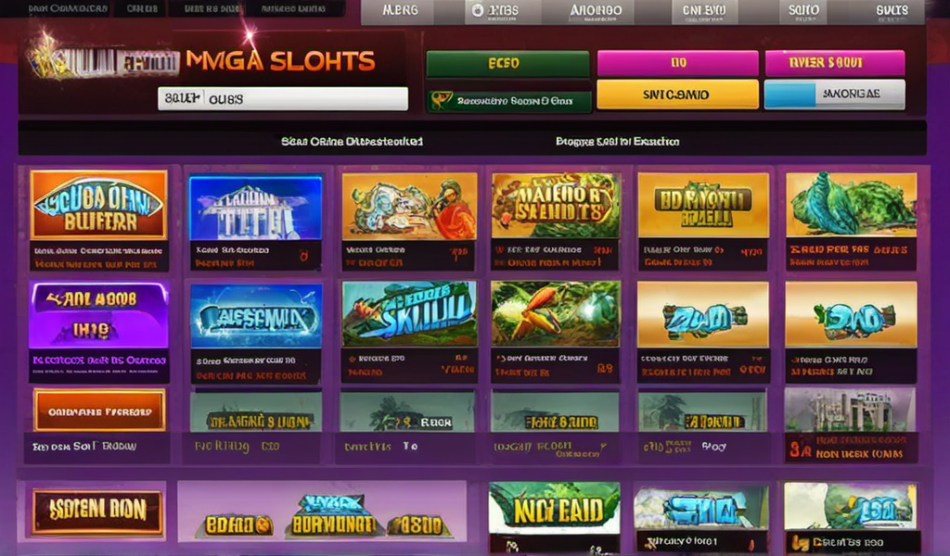Switch to the ANOHOO top tab

coord(596,11)
